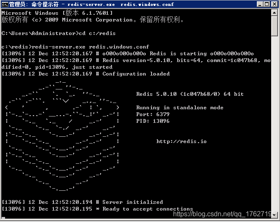280x222 pixels.
Task: Click 'redis-server.exe redis.windows.conf' command line
Action: click(x=75, y=47)
